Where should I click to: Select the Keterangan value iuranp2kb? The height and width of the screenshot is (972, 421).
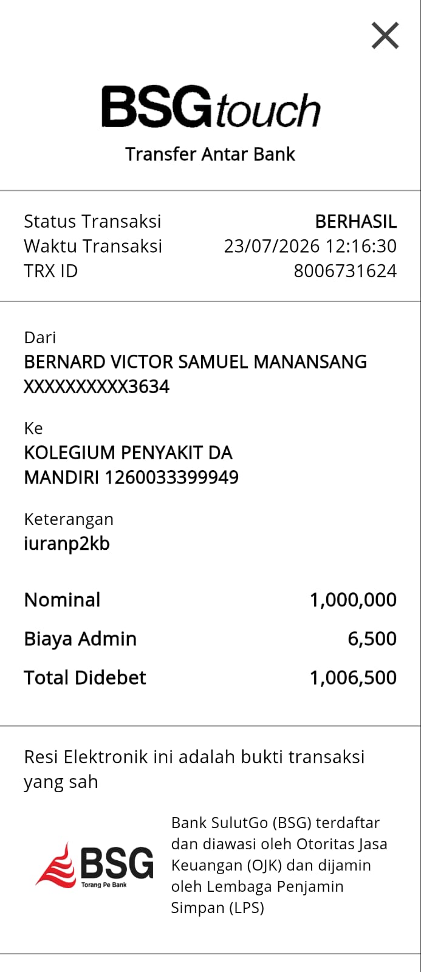[67, 544]
